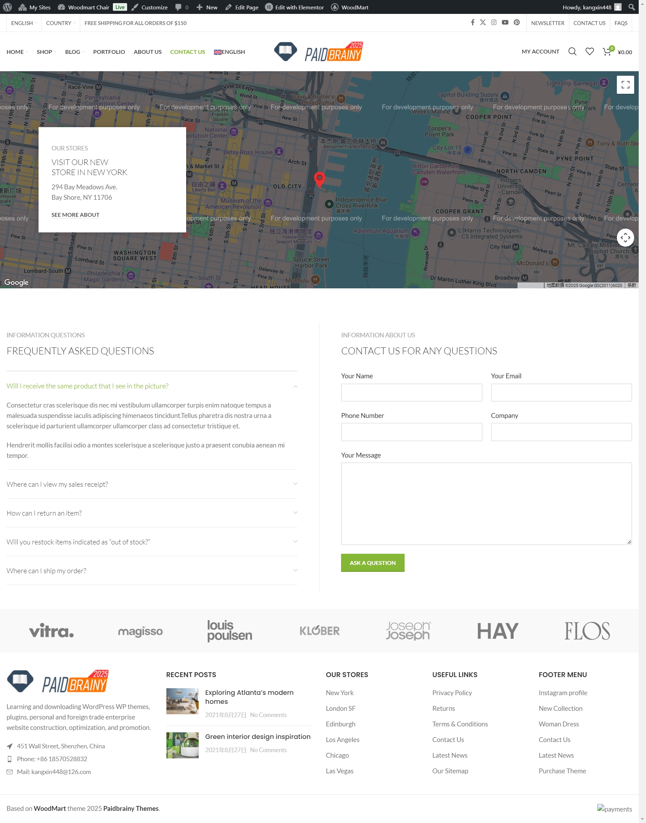Open the FAQS top bar link
This screenshot has height=823, width=646.
pyautogui.click(x=621, y=23)
